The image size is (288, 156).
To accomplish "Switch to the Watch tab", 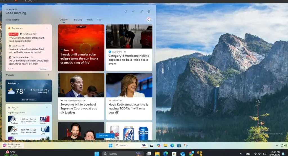I will pyautogui.click(x=89, y=20).
